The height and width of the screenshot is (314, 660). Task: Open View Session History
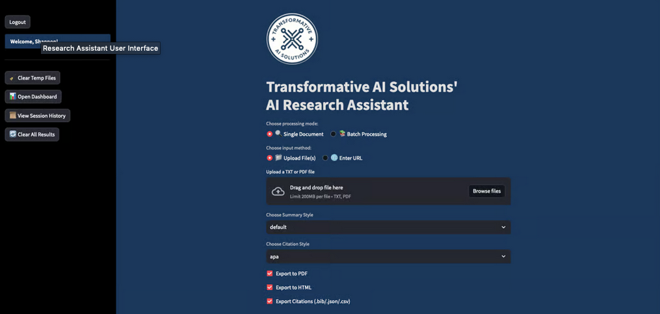point(38,116)
